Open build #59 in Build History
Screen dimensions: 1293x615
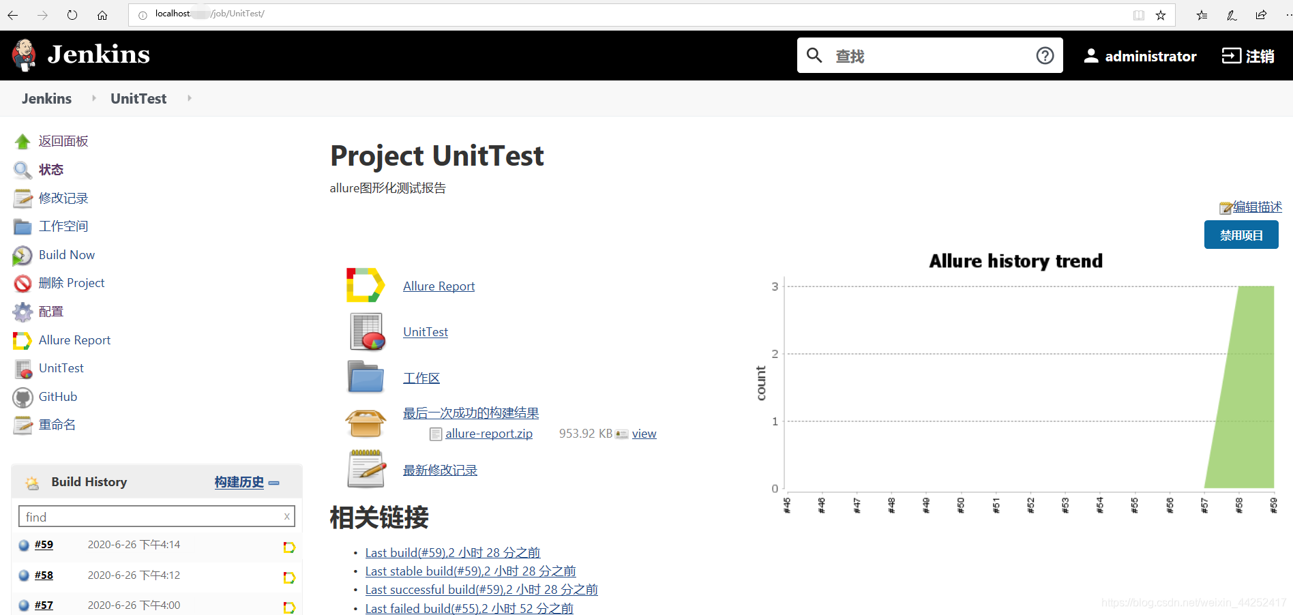pos(44,545)
